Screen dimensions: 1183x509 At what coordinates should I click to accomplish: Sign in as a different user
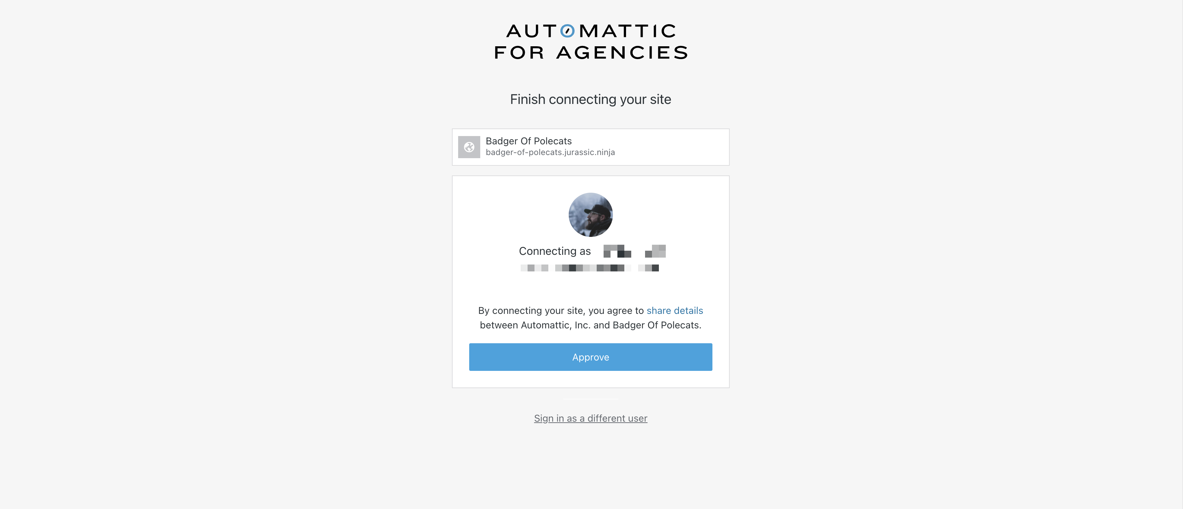[590, 418]
